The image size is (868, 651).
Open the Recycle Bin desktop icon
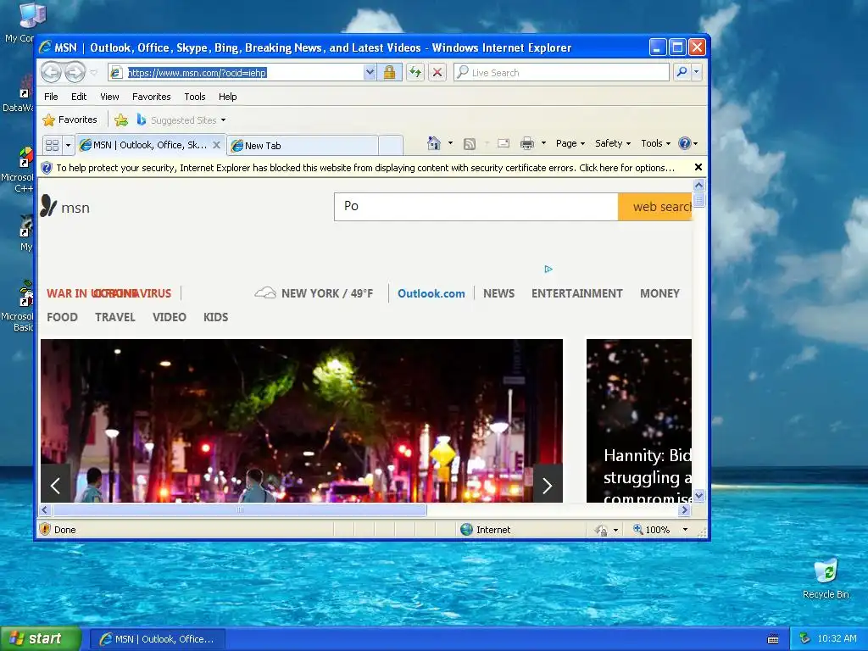point(826,579)
